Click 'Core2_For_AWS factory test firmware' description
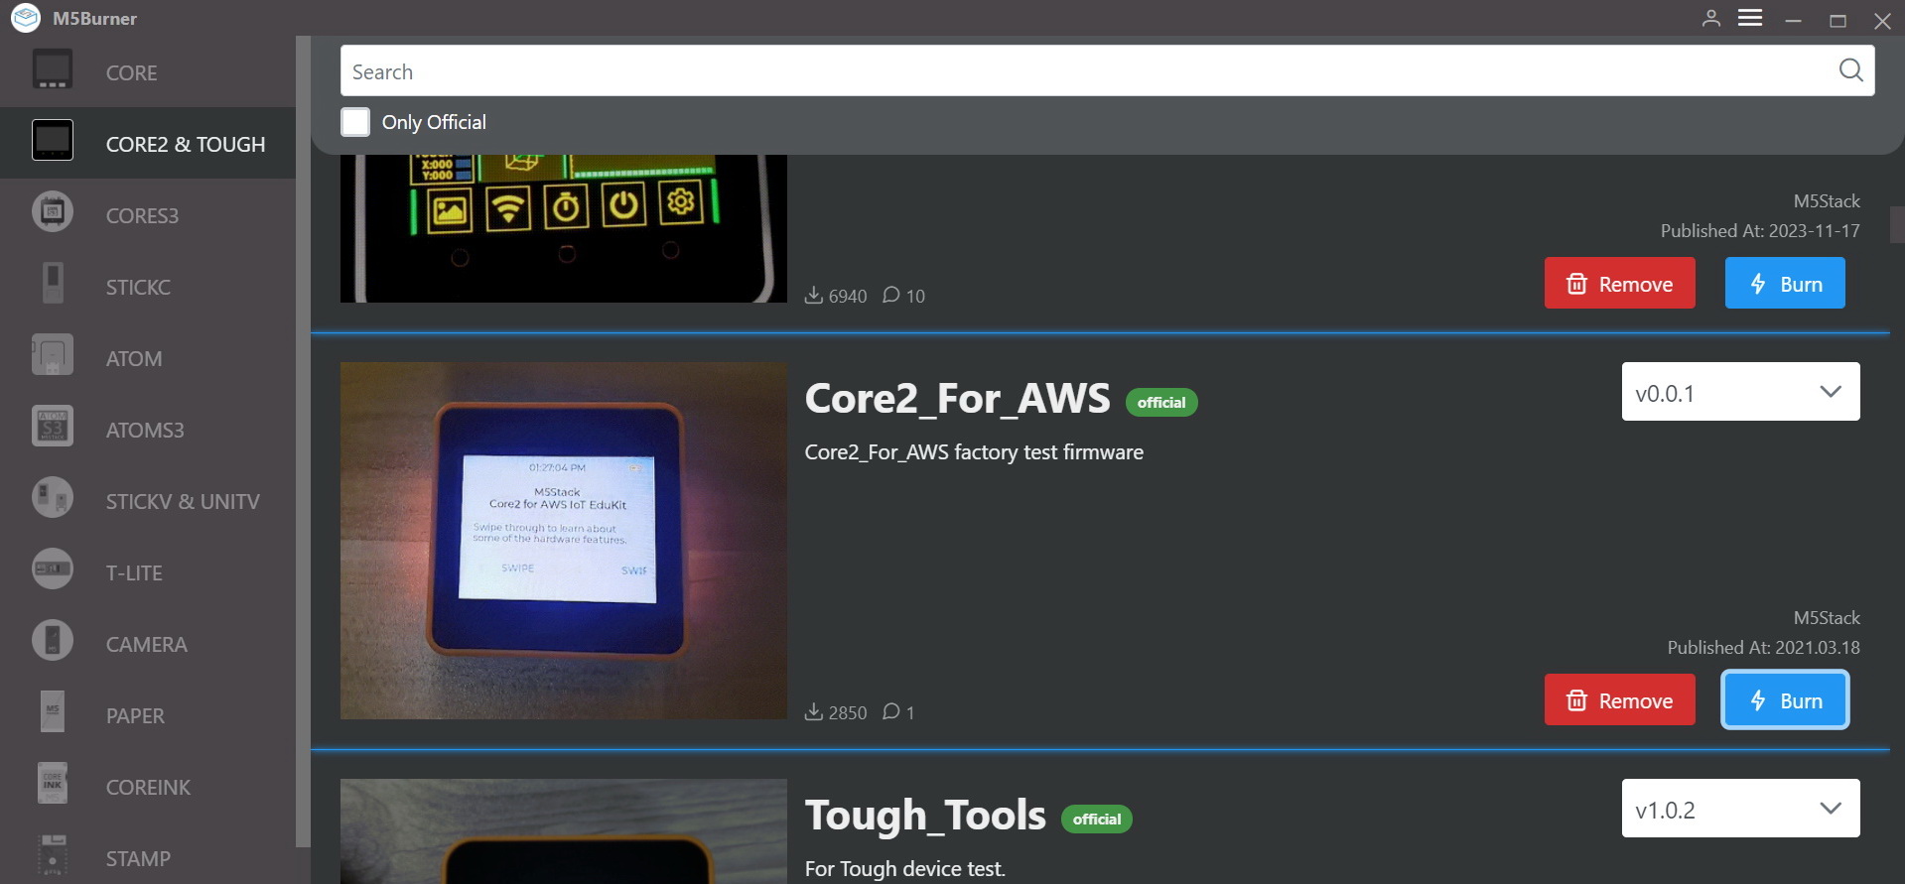This screenshot has width=1905, height=884. tap(974, 452)
